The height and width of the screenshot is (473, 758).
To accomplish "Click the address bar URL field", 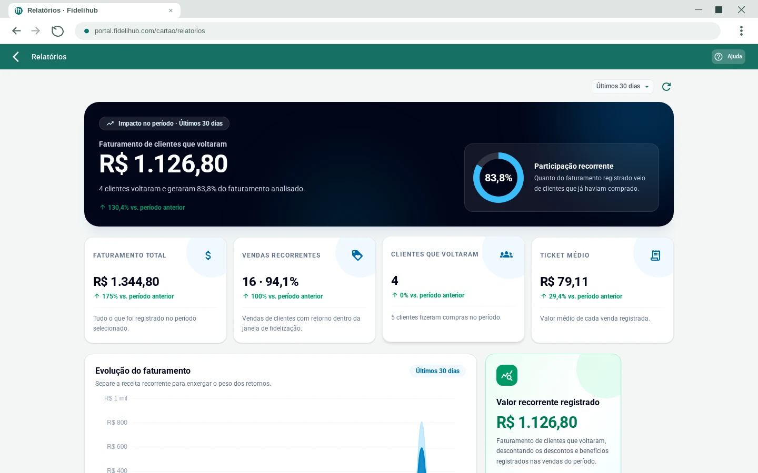I will click(397, 31).
